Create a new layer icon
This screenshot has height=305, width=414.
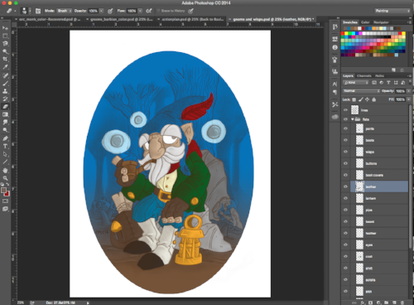pyautogui.click(x=394, y=303)
